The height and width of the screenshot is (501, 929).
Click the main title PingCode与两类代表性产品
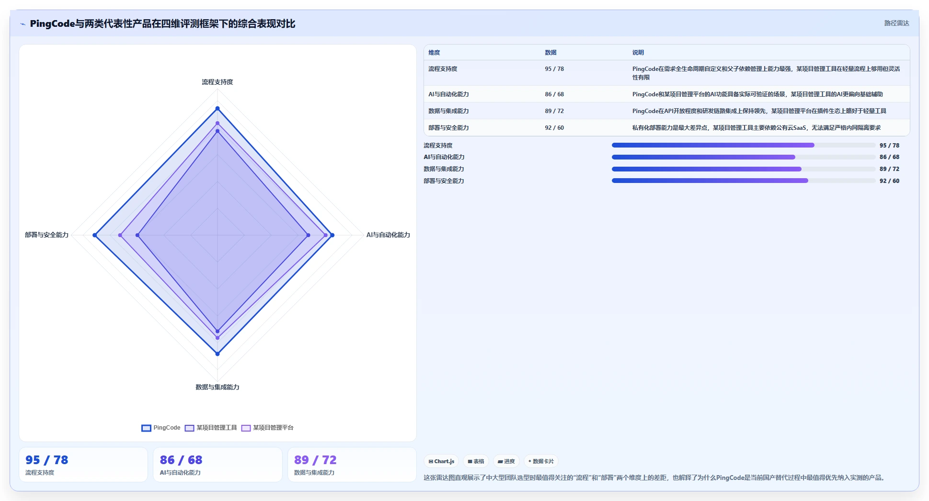point(162,23)
